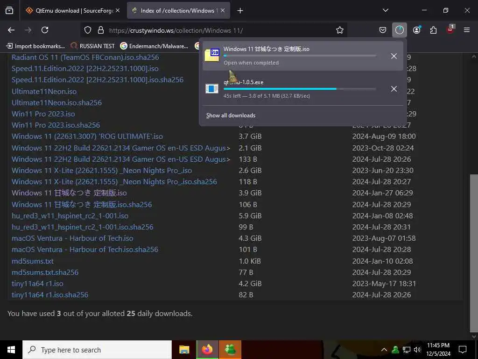Screen dimensions: 478x359
Task: Reload the current page
Action: coord(45,30)
